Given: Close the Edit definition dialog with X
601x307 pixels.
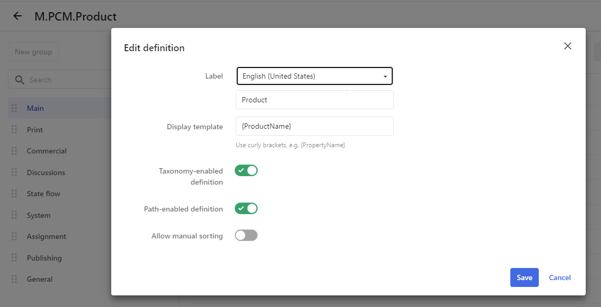Looking at the screenshot, I should click(x=567, y=46).
